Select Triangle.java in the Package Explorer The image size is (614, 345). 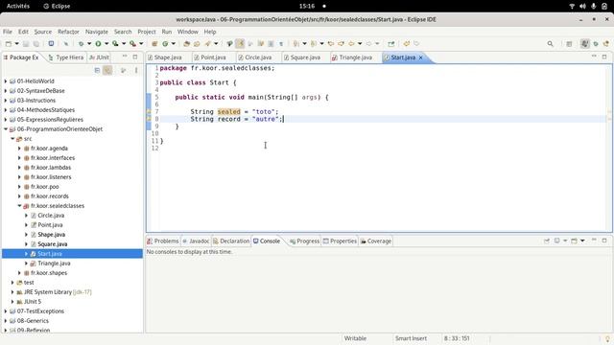click(x=54, y=264)
